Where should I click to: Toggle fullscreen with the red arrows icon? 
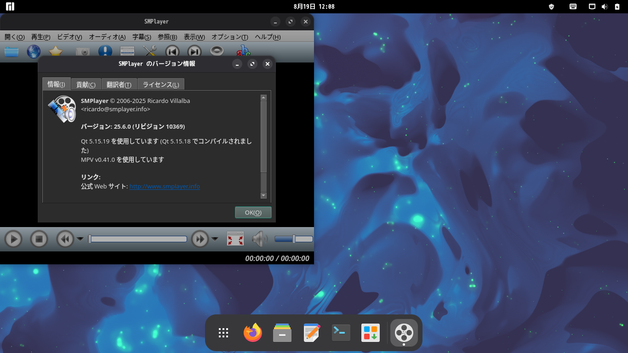235,239
